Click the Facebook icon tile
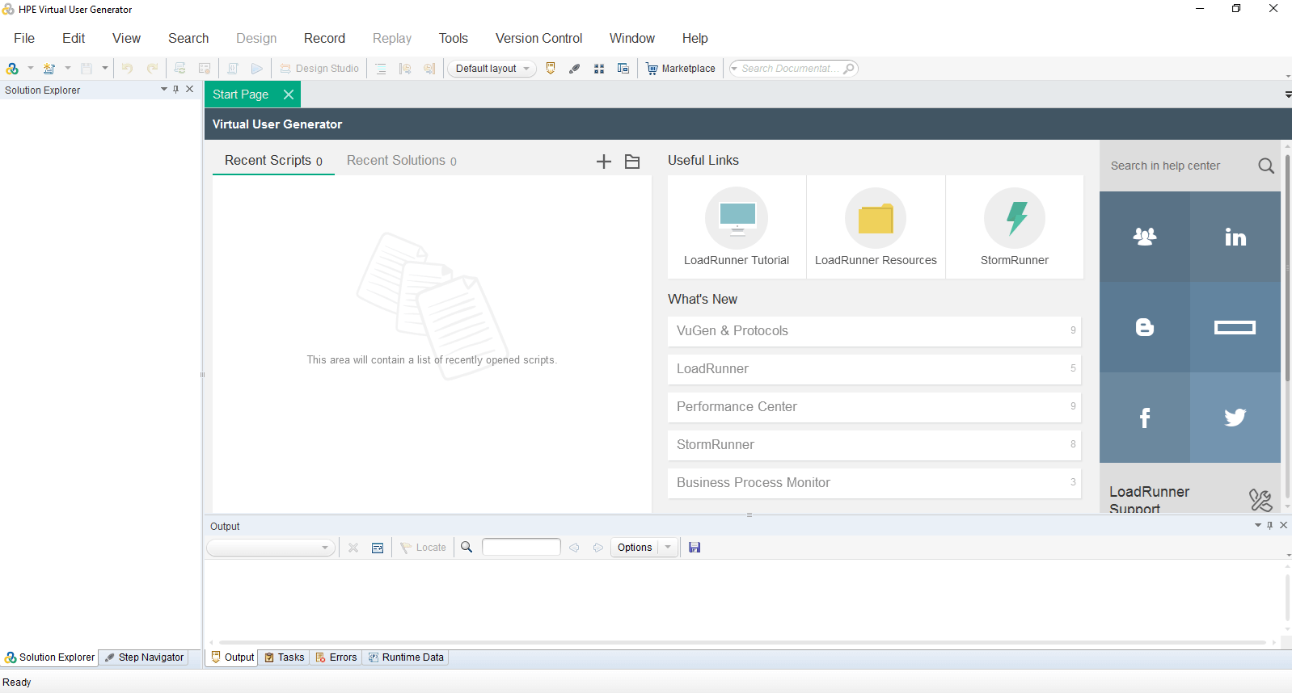The height and width of the screenshot is (693, 1292). pos(1144,418)
